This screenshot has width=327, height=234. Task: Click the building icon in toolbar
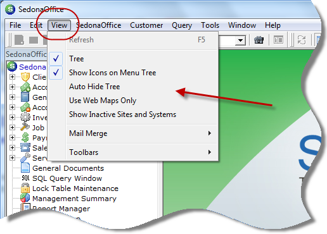pos(259,40)
